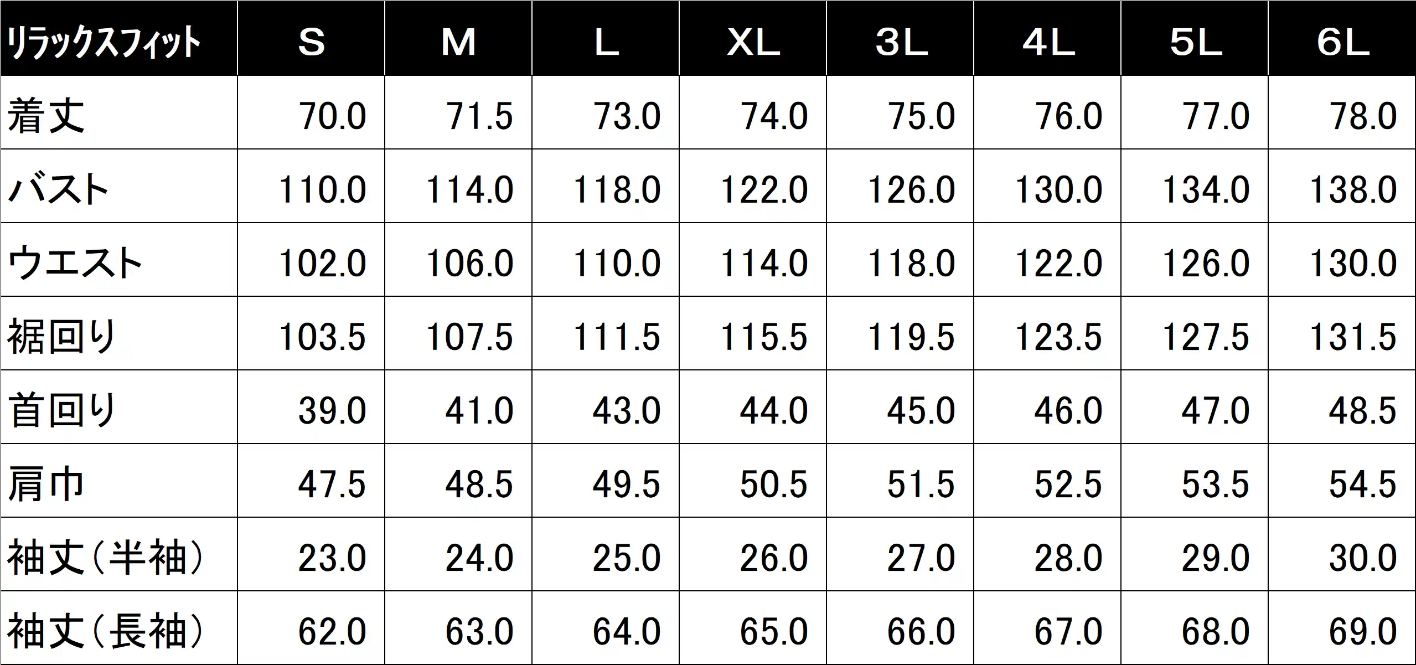Click the 119.5 hem value under 3L

click(900, 333)
